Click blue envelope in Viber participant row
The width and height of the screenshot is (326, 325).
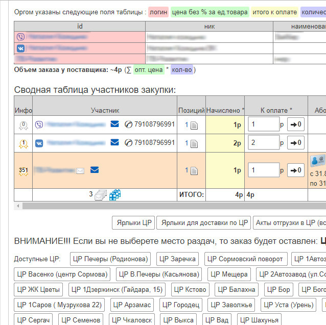click(114, 124)
